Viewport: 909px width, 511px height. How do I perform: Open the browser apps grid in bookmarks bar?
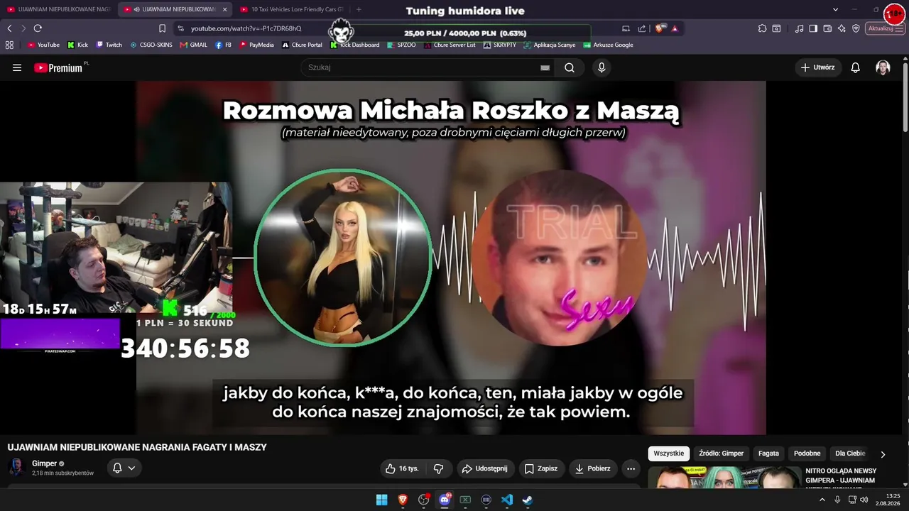click(9, 45)
